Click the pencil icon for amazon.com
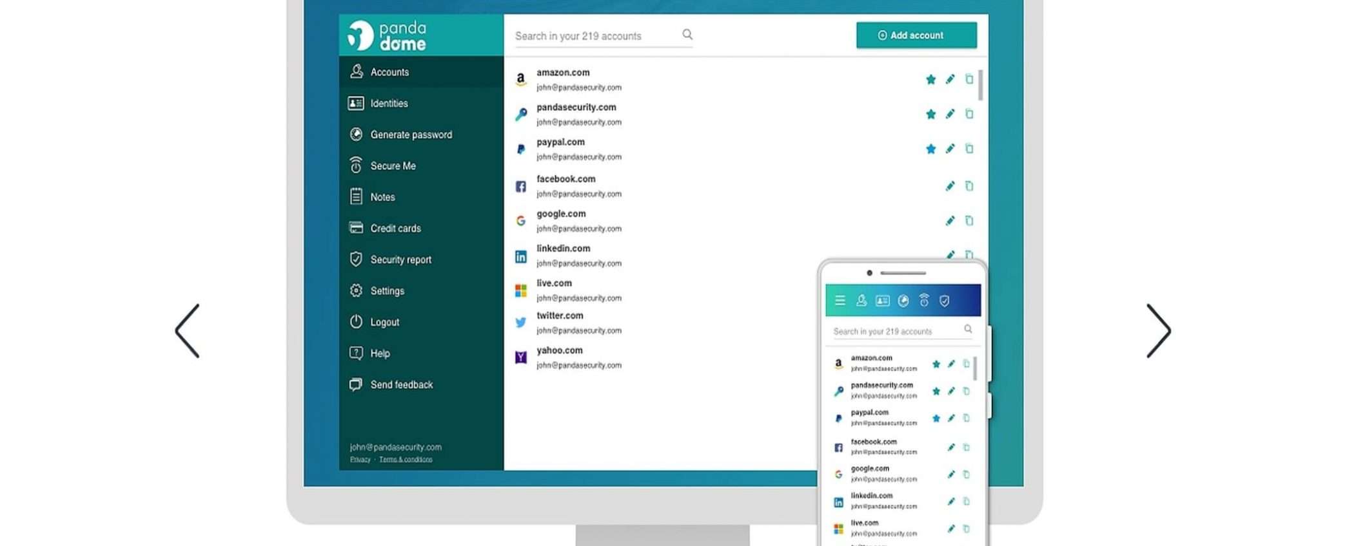This screenshot has width=1367, height=546. tap(950, 79)
